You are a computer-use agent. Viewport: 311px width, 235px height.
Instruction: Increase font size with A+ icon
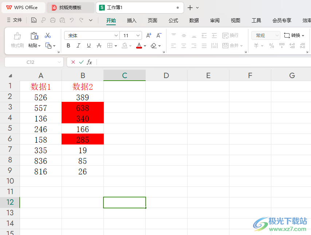[149, 36]
